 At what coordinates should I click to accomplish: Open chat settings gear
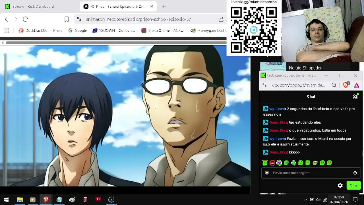coord(340,185)
